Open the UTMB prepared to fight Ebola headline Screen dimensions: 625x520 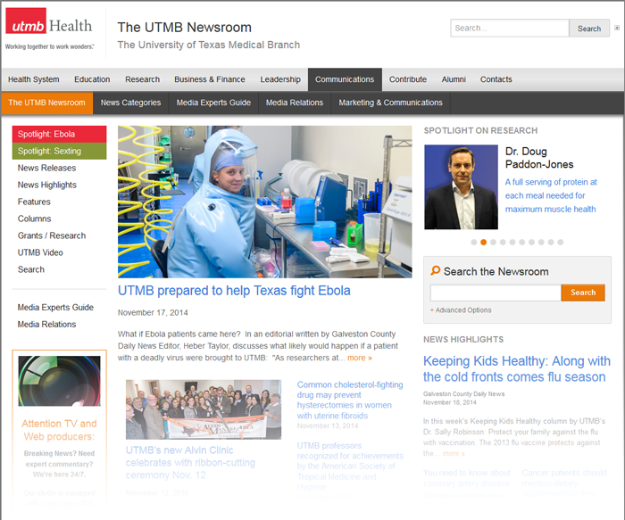point(234,291)
